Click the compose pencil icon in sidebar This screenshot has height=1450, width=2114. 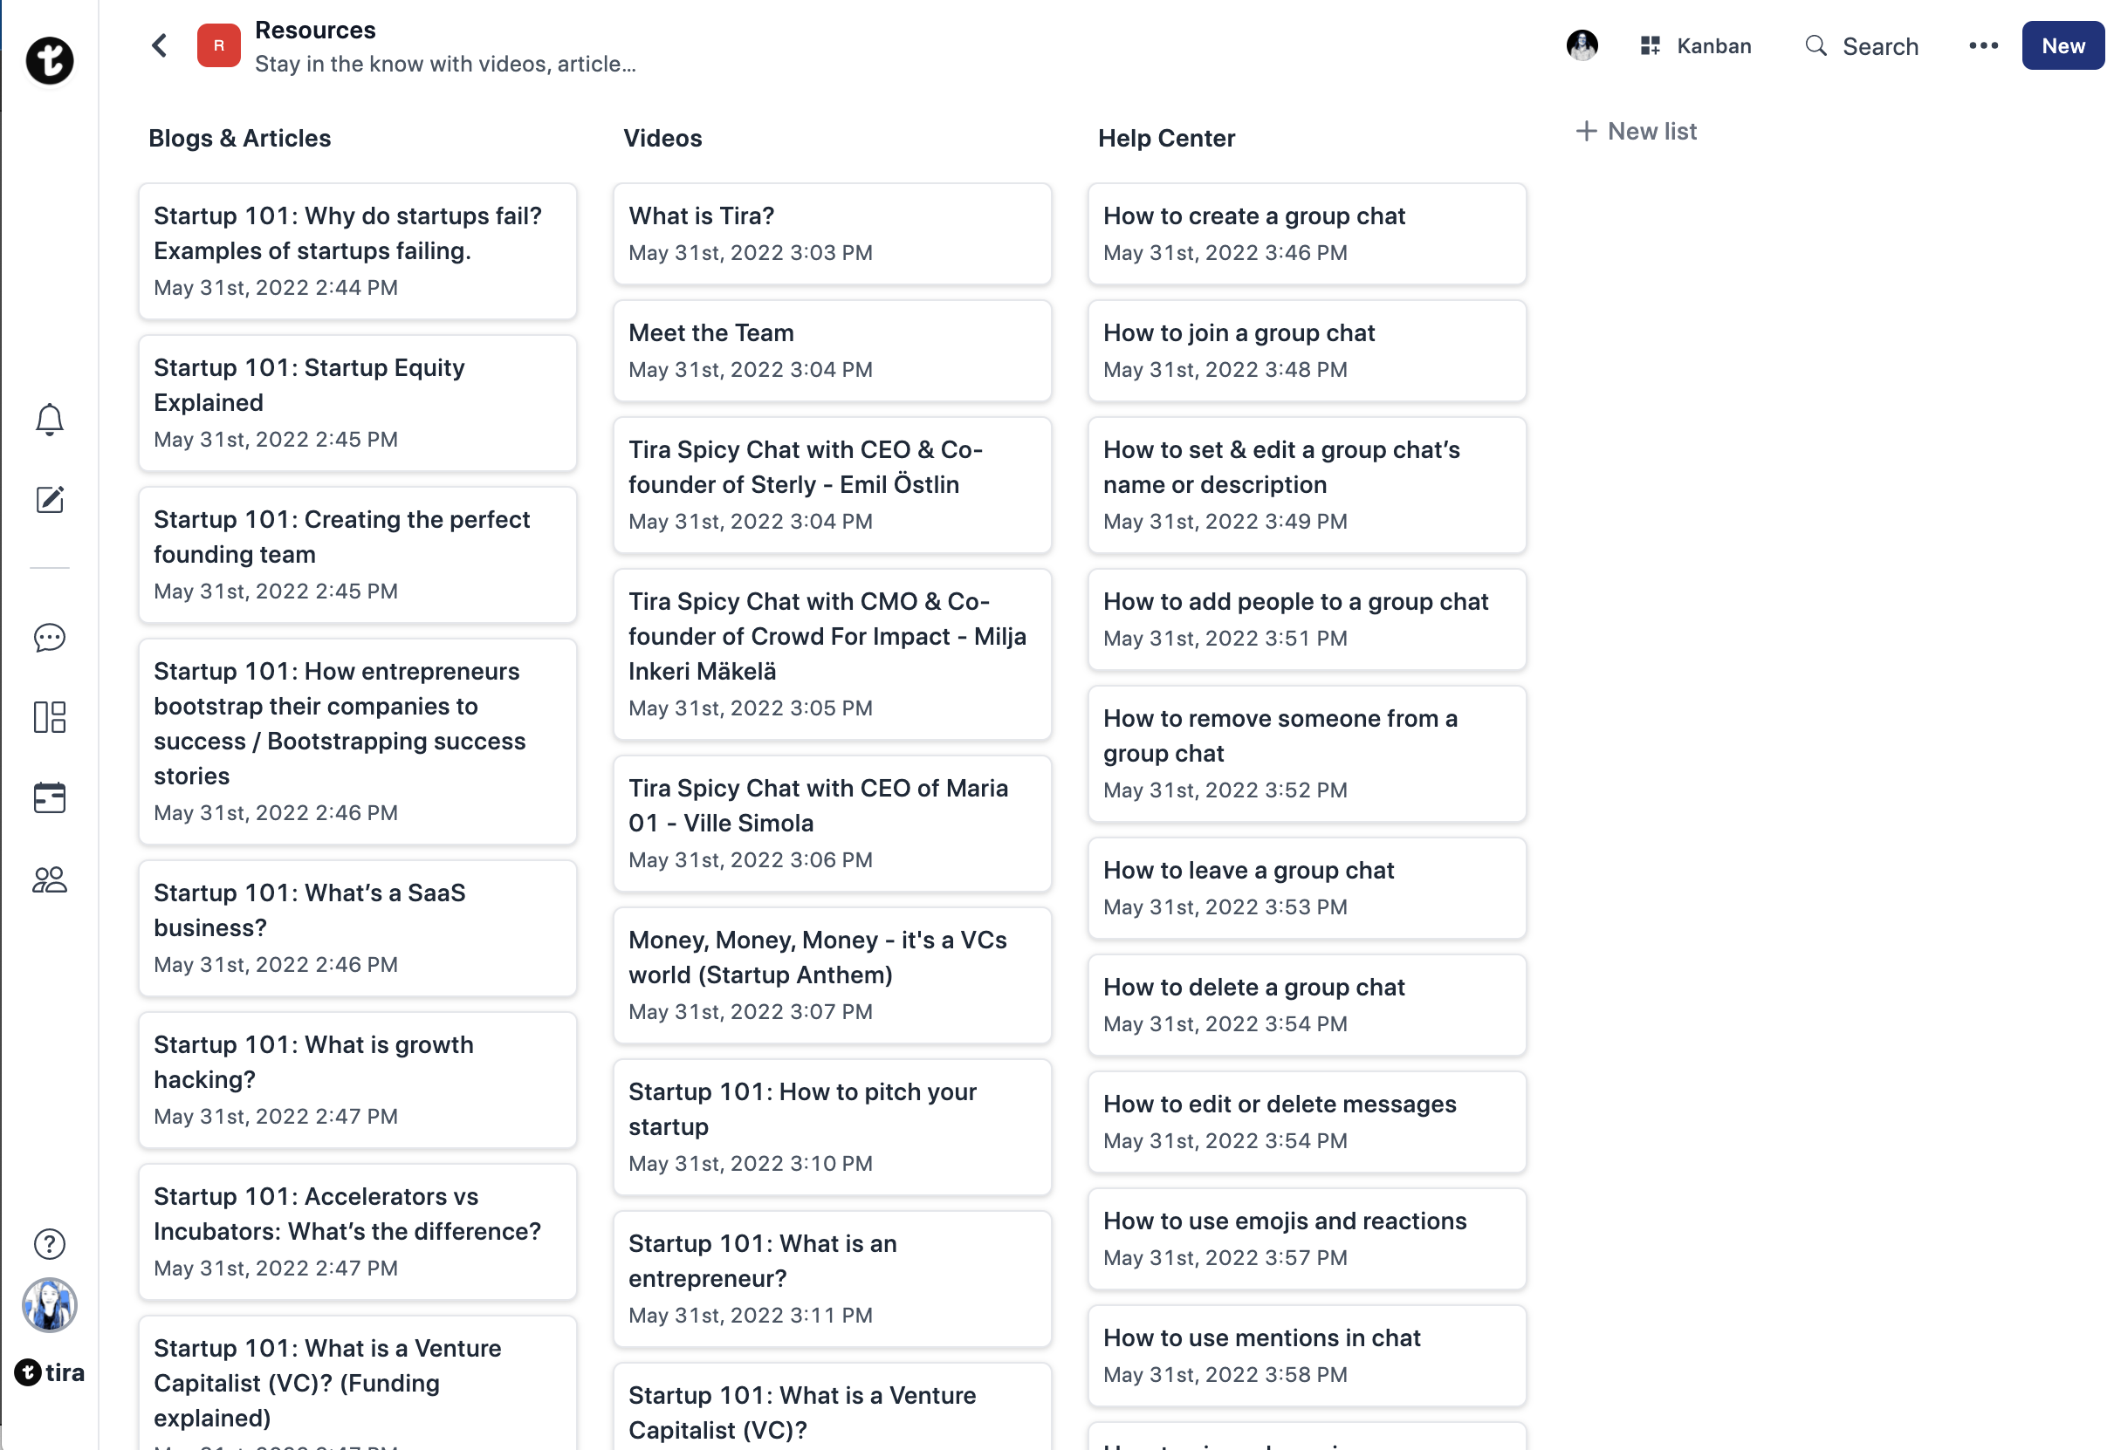49,499
